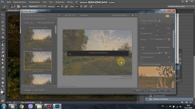
Task: Select the Lasso tool
Action: click(3, 22)
